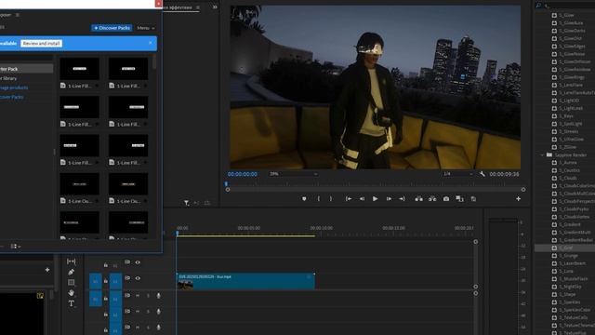Click the Program Monitor zoom bar right handle
The width and height of the screenshot is (595, 335).
click(523, 190)
